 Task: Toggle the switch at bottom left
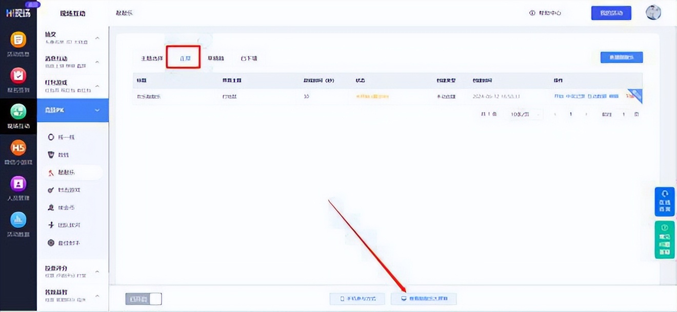tap(144, 299)
